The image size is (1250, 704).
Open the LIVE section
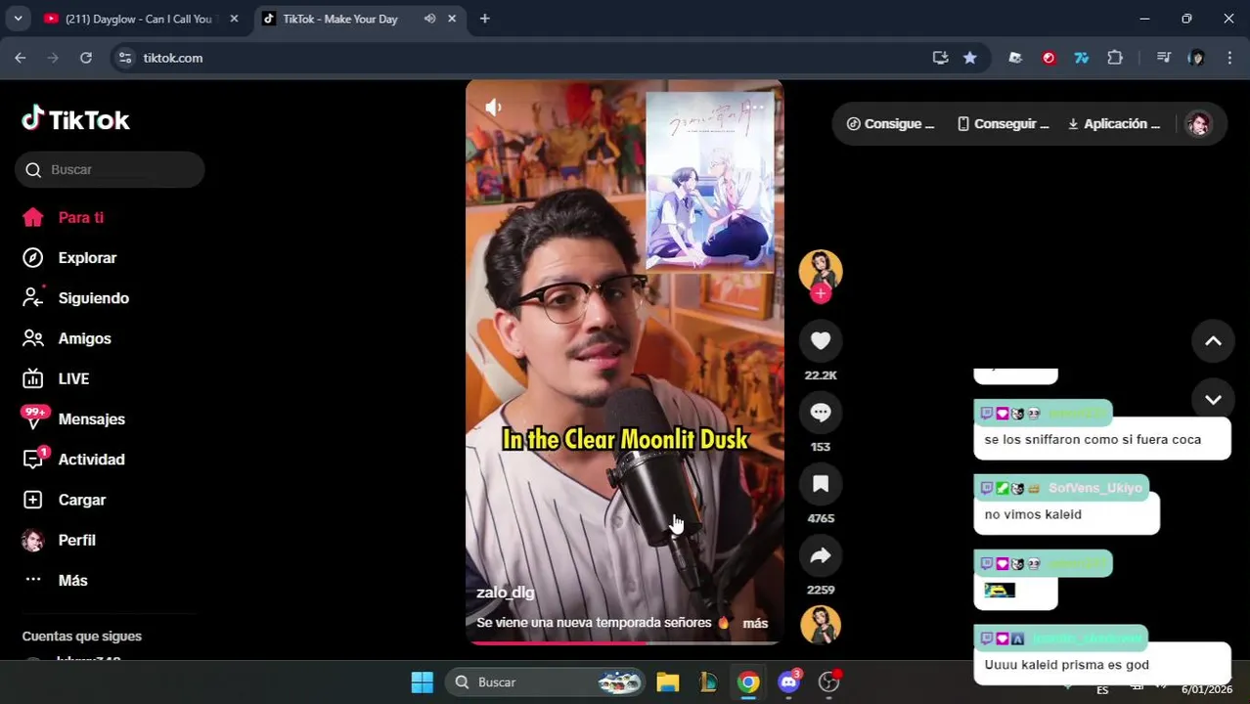[x=56, y=378]
